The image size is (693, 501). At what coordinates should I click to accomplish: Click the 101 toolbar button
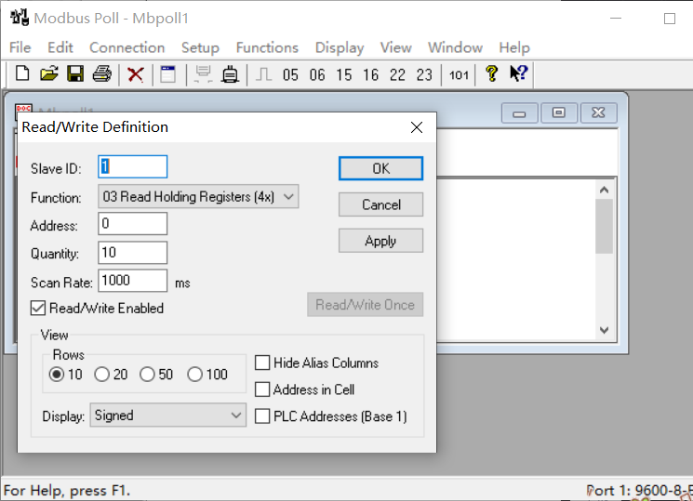(x=459, y=75)
